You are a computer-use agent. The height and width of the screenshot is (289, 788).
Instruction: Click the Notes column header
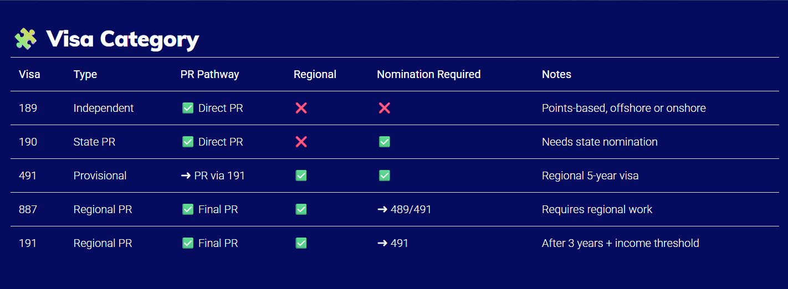point(556,74)
